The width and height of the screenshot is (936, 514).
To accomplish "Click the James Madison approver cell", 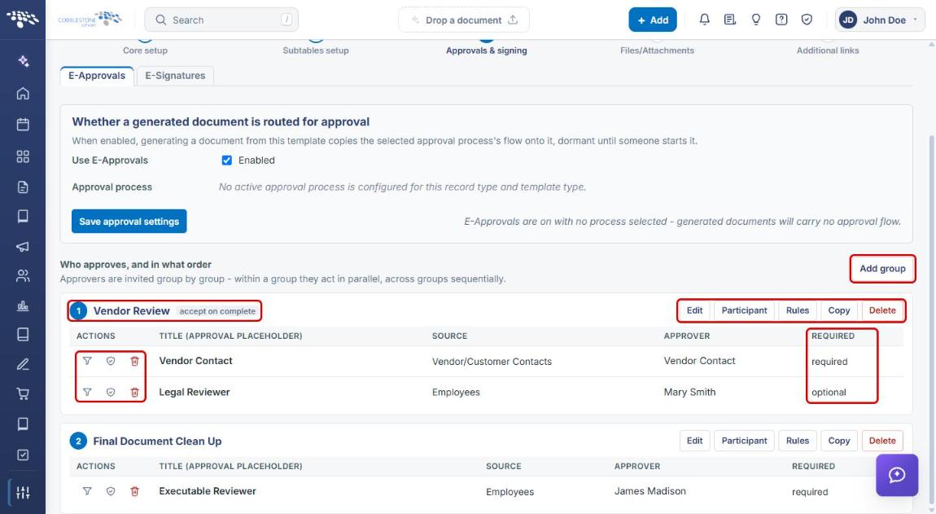I will pyautogui.click(x=650, y=491).
